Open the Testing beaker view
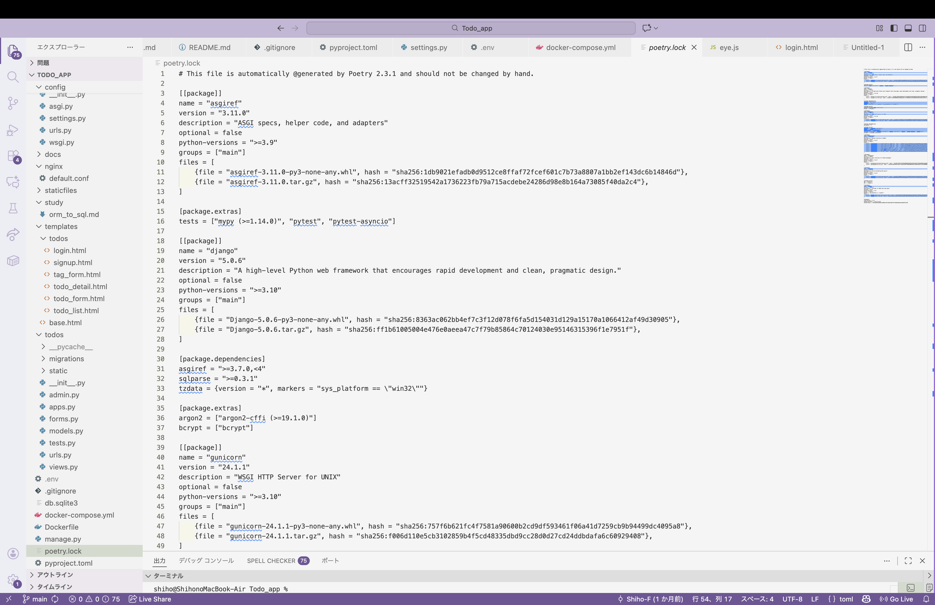935x605 pixels. tap(13, 208)
